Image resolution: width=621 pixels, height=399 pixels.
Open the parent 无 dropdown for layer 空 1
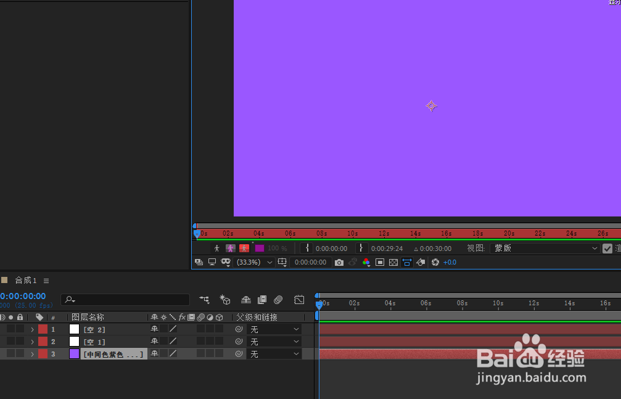coord(274,342)
